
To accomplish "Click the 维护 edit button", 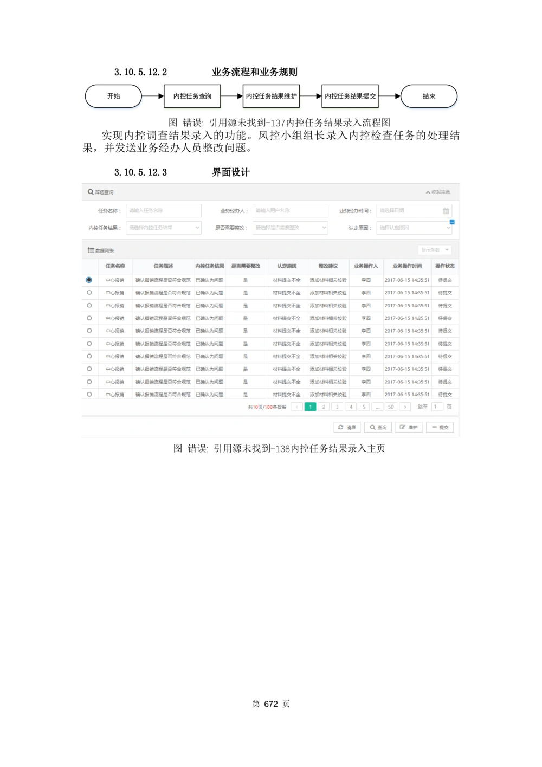I will pyautogui.click(x=409, y=427).
